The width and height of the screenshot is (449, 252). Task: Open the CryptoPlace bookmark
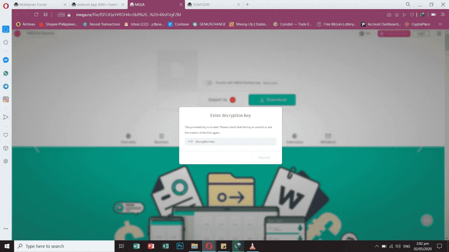pos(417,24)
